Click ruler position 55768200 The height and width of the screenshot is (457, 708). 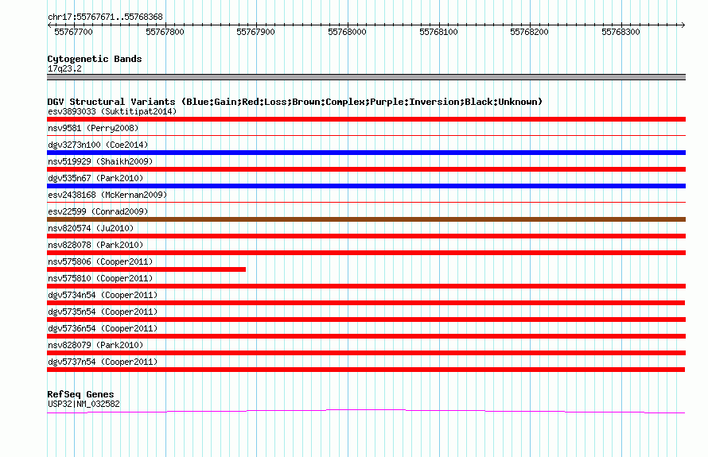pyautogui.click(x=529, y=32)
